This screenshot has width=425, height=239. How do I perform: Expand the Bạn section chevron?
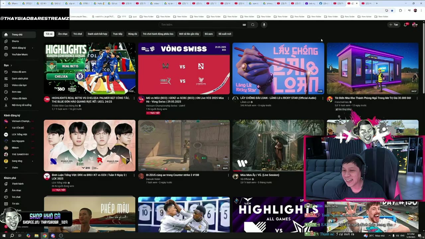[11, 65]
